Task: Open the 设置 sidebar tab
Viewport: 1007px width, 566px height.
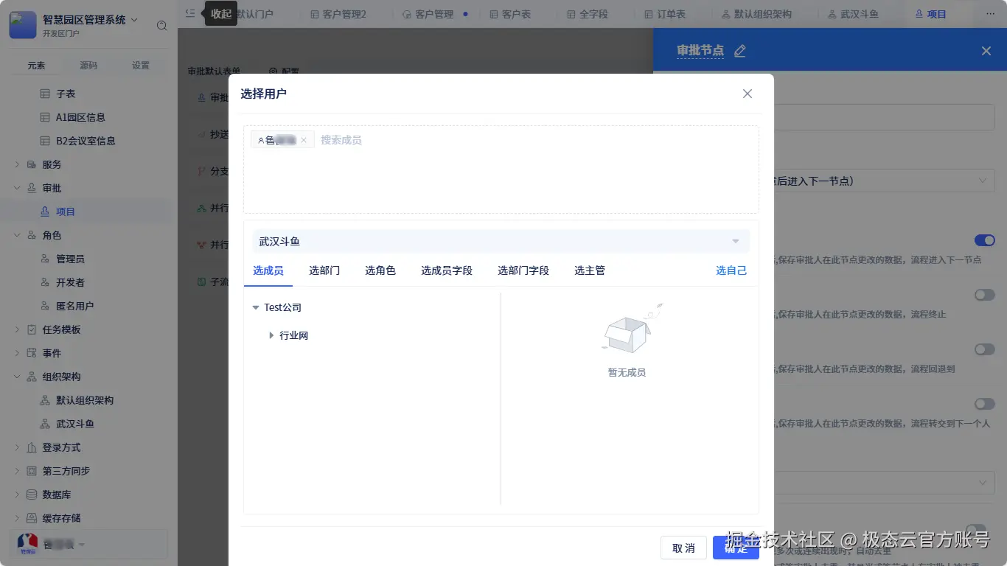Action: click(141, 65)
